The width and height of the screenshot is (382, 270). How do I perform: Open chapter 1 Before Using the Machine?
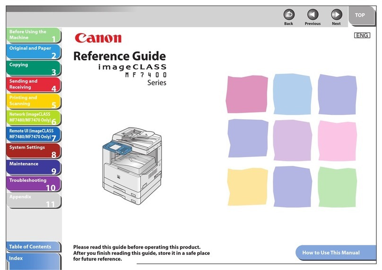34,35
